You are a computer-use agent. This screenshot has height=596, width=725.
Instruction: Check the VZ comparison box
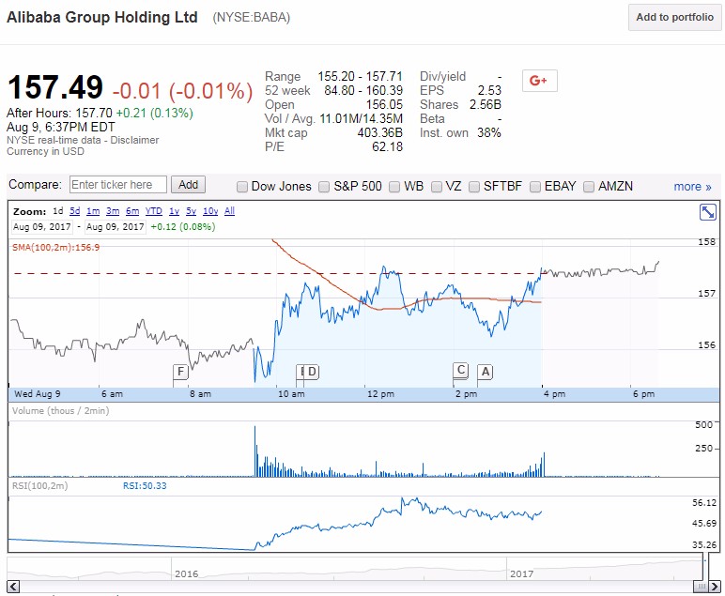tap(436, 187)
